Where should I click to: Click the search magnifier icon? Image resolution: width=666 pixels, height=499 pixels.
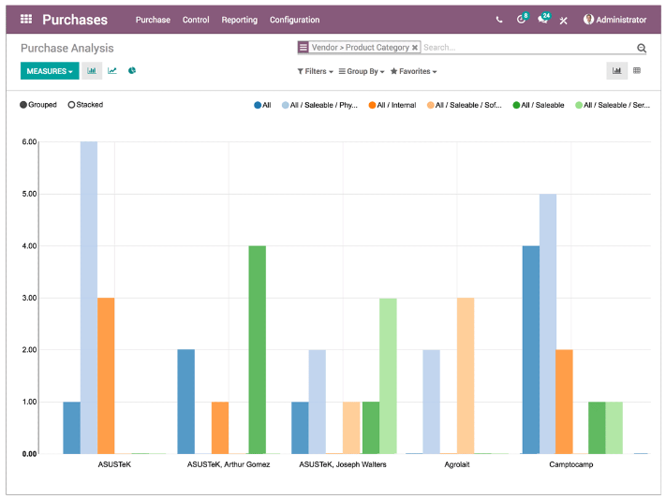click(x=642, y=48)
